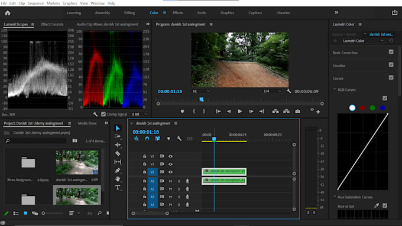Toggle Basic Correction checkbox
This screenshot has width=402, height=226.
pos(391,52)
